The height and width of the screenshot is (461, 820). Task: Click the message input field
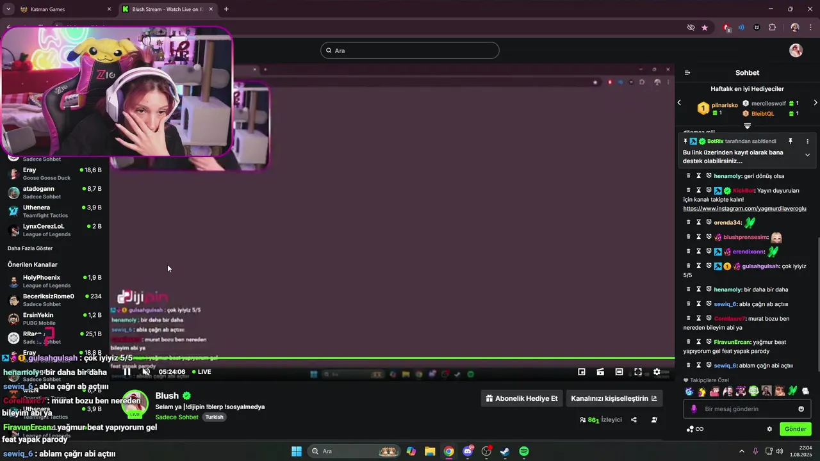pyautogui.click(x=746, y=409)
